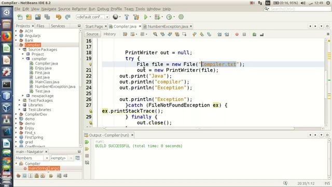Screen dimensions: 332x187
Task: Click the Last Edit icon in editor toolbar
Action: [125, 34]
